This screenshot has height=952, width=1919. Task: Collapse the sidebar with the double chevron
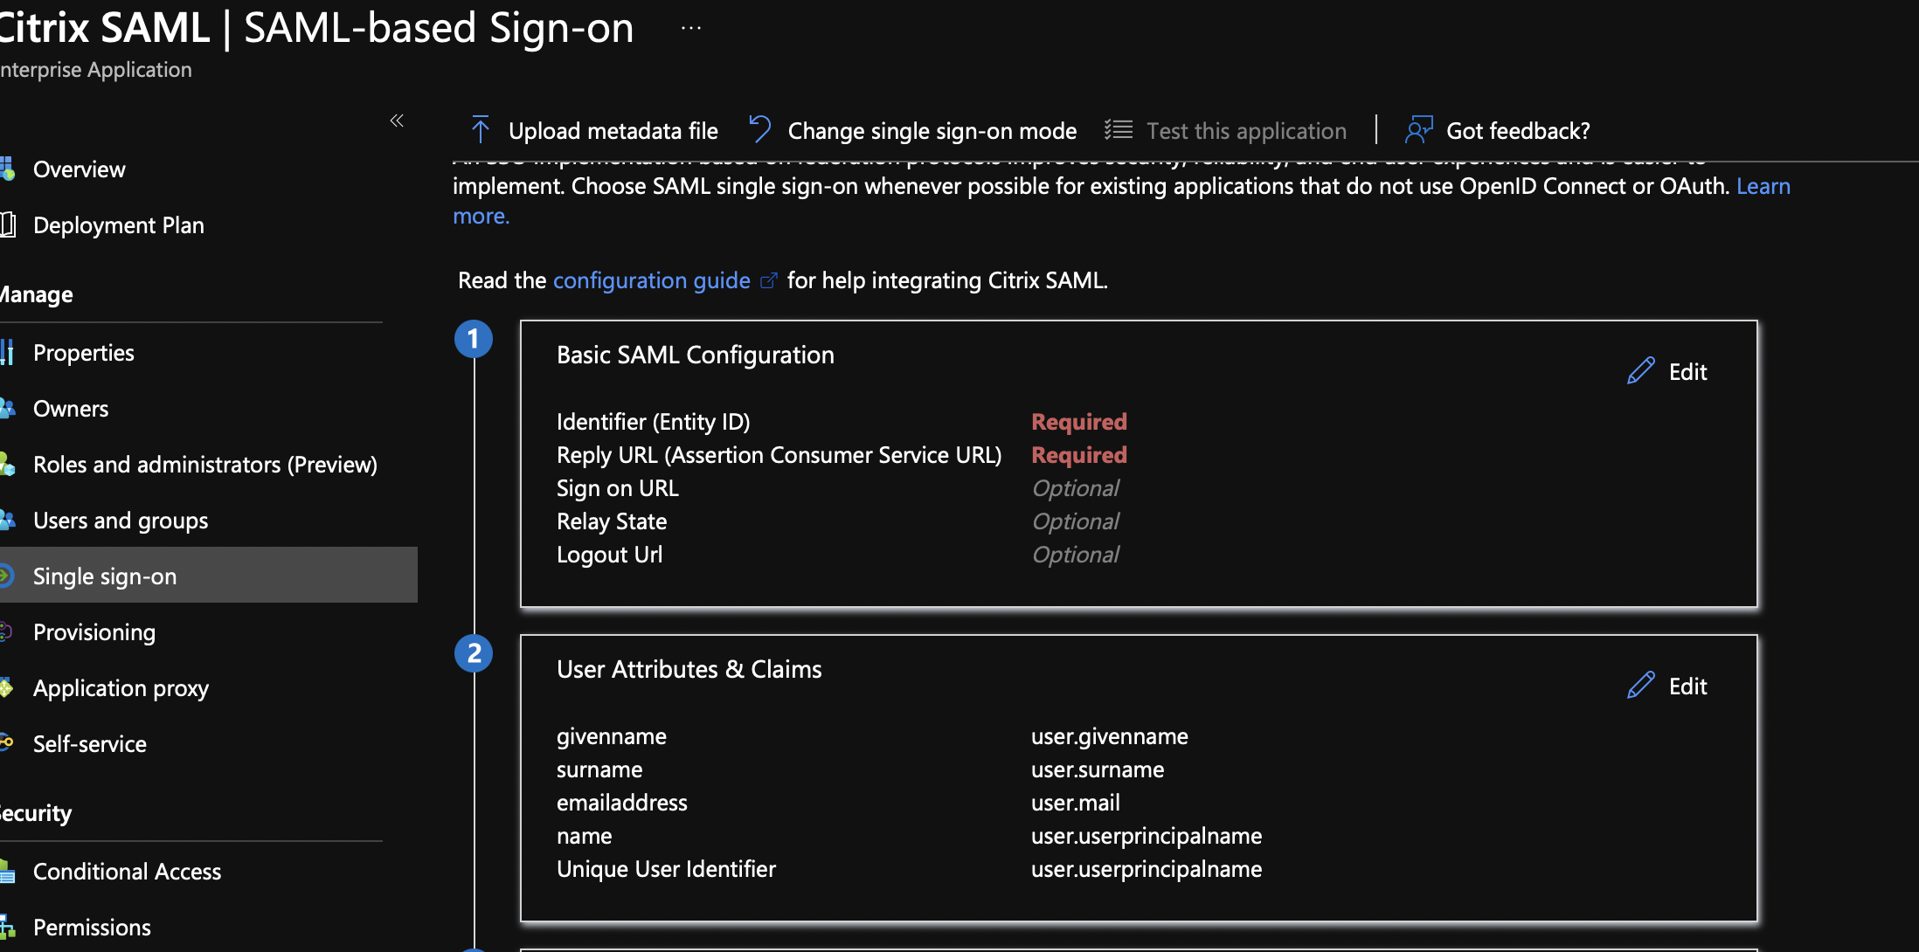(397, 121)
